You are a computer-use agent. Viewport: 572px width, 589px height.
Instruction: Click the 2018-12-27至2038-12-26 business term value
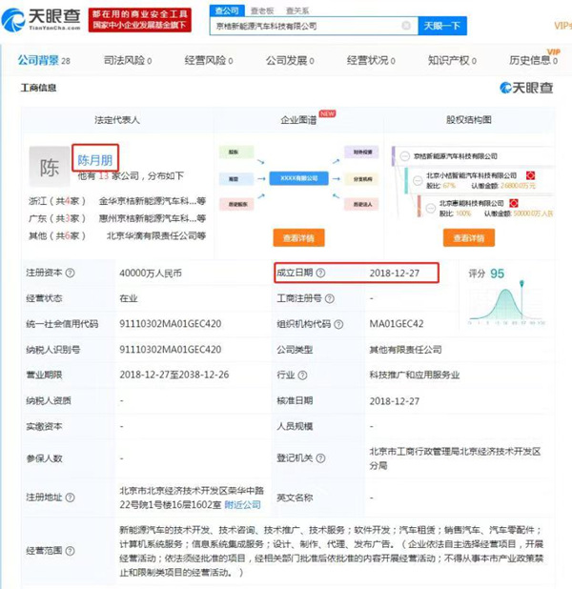coord(174,375)
